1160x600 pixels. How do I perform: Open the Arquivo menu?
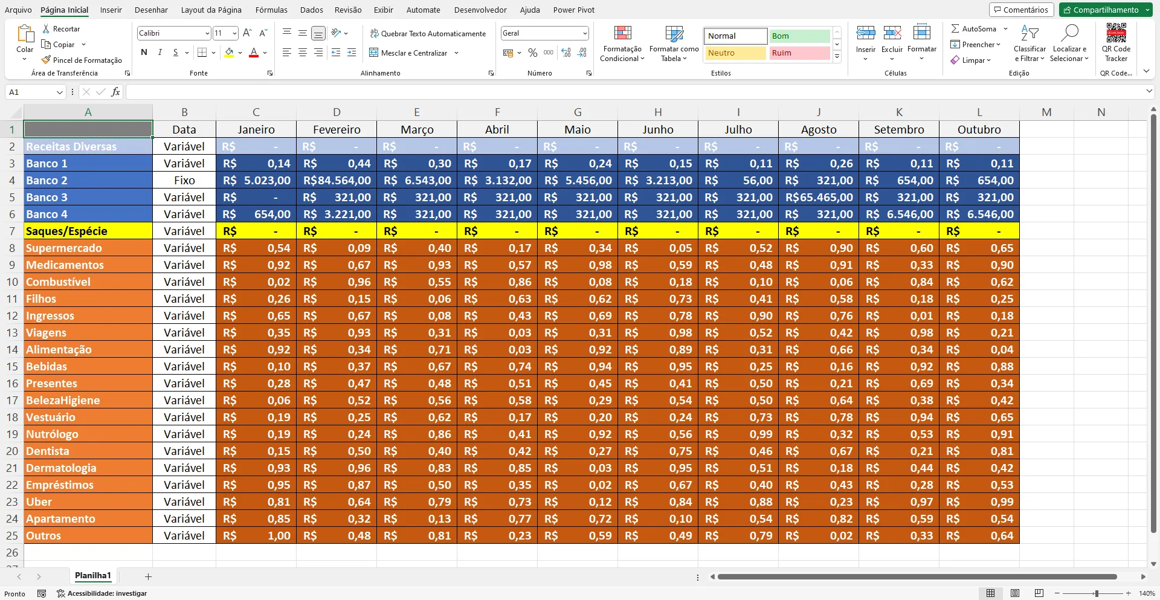tap(18, 10)
